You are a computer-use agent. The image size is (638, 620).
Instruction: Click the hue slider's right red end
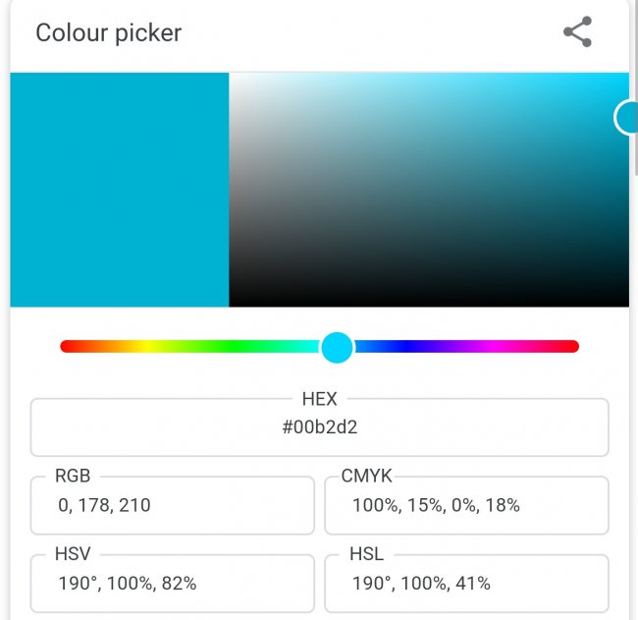point(573,347)
